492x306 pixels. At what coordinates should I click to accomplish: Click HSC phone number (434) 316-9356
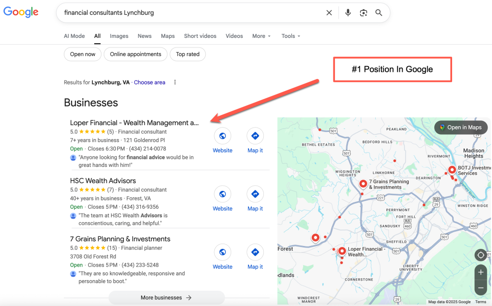(140, 207)
